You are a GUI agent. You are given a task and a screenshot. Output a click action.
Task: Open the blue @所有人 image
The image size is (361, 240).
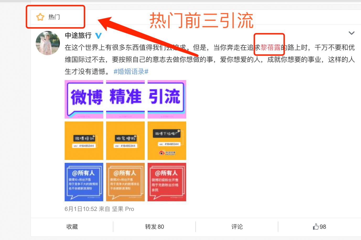pyautogui.click(x=84, y=182)
